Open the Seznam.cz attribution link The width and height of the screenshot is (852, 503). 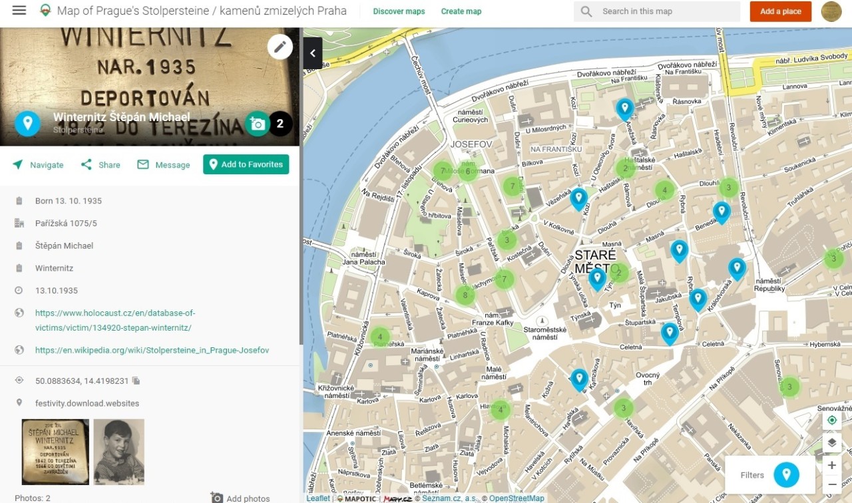(x=451, y=498)
